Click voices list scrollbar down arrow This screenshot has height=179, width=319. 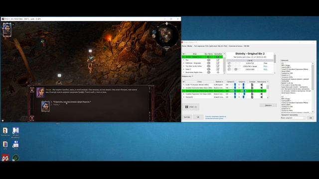click(268, 97)
